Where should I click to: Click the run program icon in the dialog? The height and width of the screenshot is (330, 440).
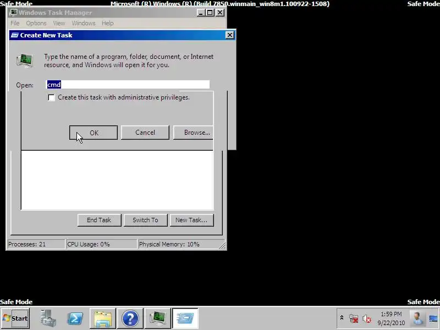25,61
